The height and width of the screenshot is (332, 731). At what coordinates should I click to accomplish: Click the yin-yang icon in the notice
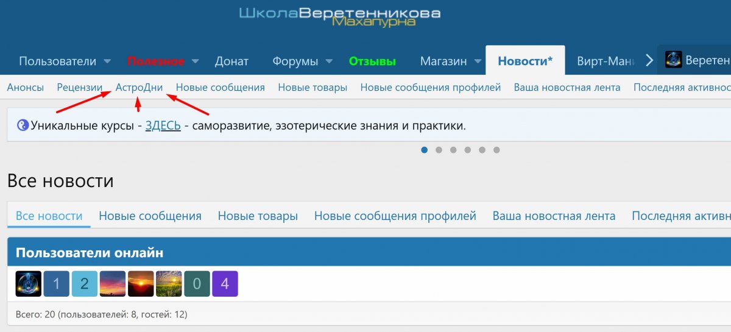[23, 125]
